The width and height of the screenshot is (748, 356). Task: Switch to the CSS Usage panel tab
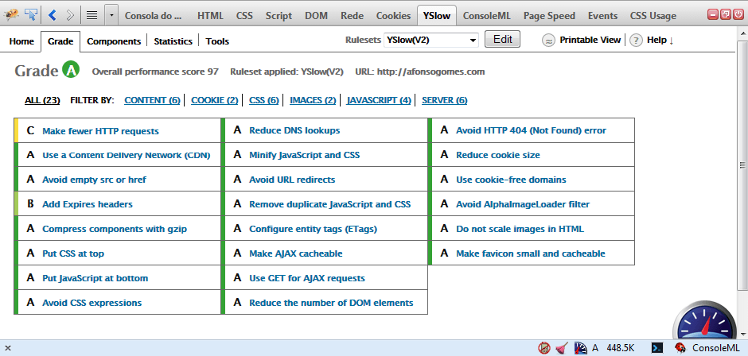653,16
